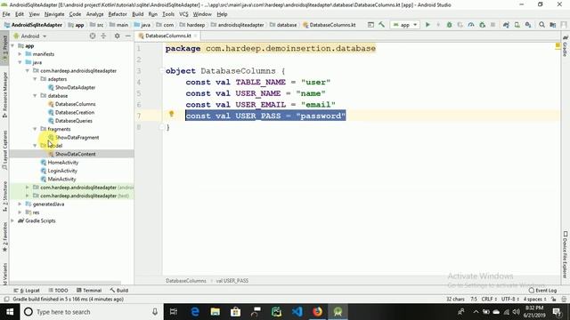Open Microsoft Store from the taskbar

[x=235, y=312]
